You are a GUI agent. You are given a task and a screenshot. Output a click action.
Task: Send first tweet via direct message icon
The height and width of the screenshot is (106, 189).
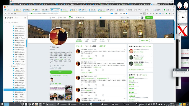[103, 56]
